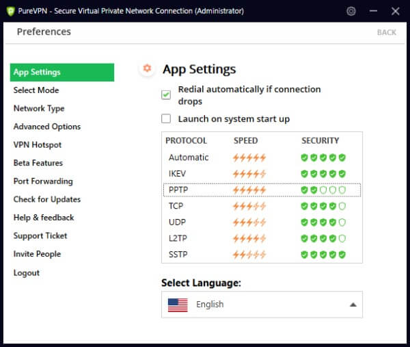Open Support Ticket section
Image resolution: width=410 pixels, height=347 pixels.
click(40, 236)
